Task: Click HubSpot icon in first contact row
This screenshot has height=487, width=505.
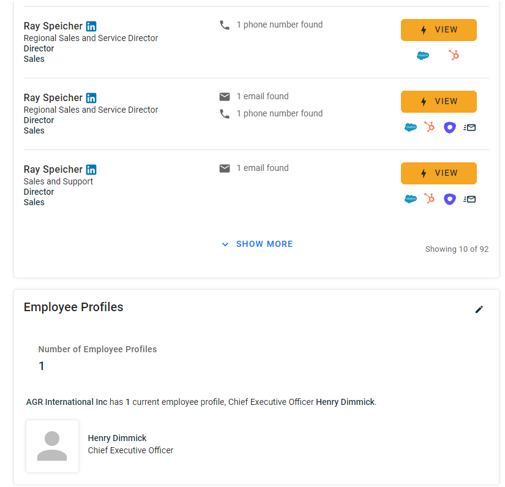Action: (x=454, y=55)
